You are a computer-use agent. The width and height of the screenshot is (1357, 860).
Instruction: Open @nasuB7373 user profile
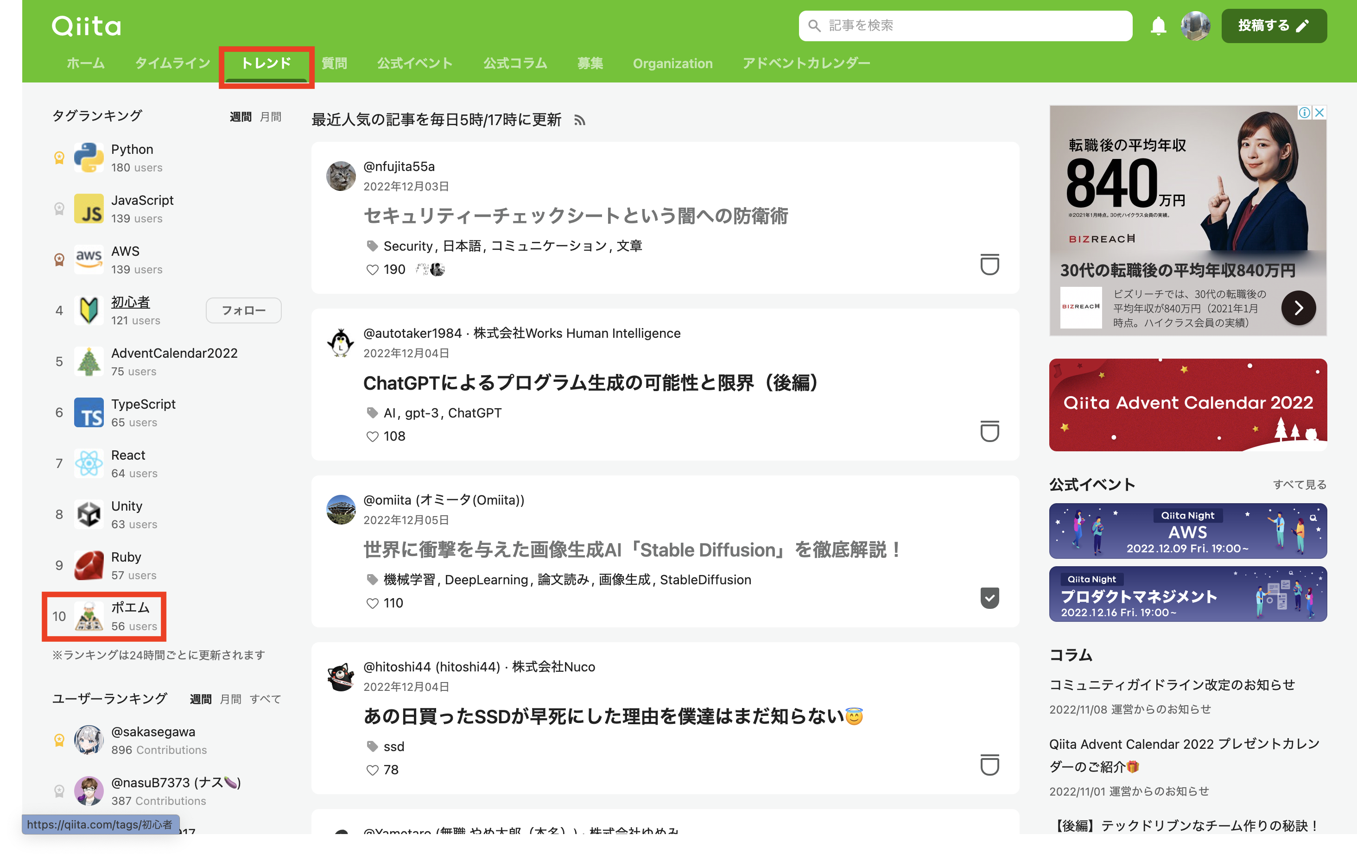tap(175, 783)
